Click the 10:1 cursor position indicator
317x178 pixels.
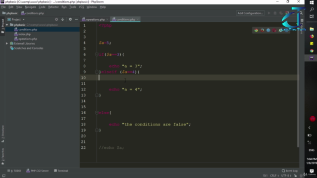click(x=265, y=176)
